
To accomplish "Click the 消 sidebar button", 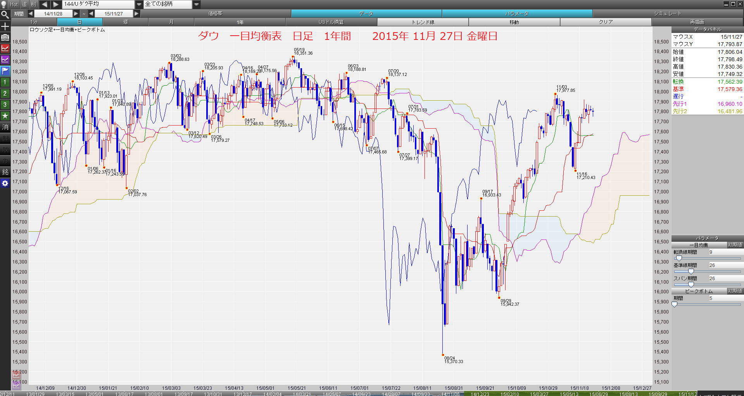I will click(x=5, y=127).
